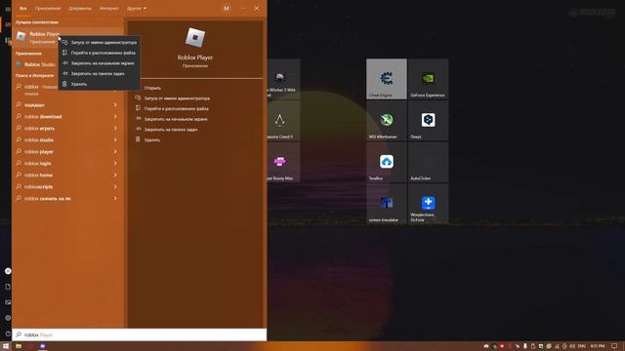Select the 'roblox studio' web suggestion
Screen dimensions: 625x351
pyautogui.click(x=39, y=140)
